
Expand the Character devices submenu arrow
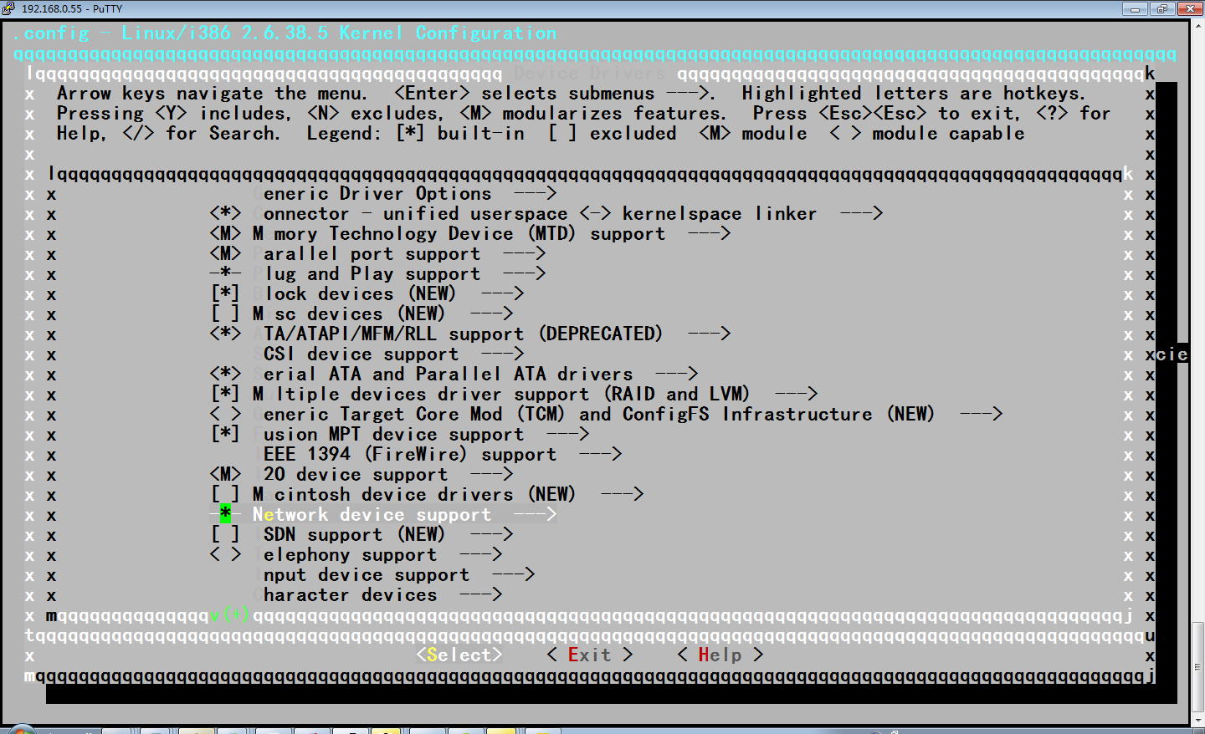pyautogui.click(x=480, y=595)
